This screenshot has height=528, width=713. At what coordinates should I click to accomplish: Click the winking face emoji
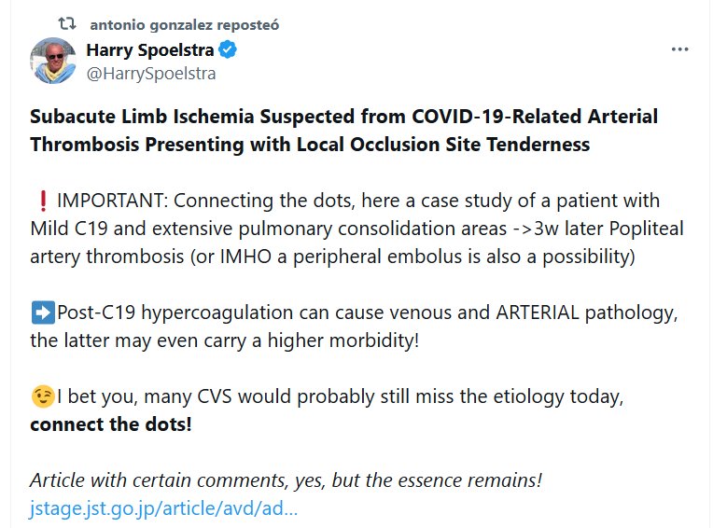(x=42, y=396)
